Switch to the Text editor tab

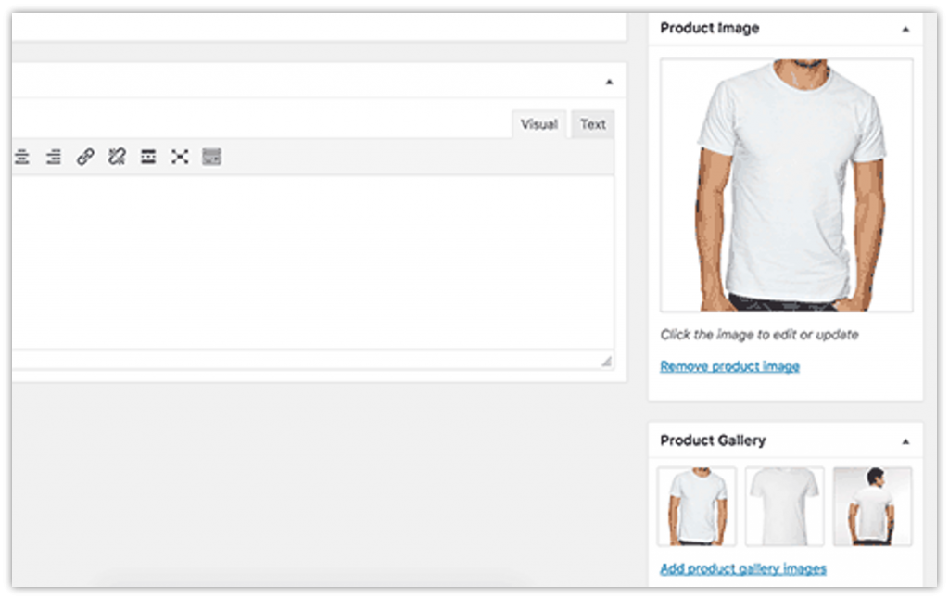click(592, 123)
